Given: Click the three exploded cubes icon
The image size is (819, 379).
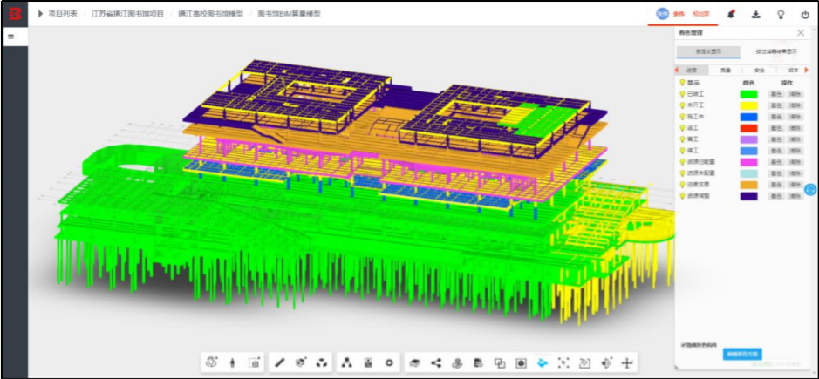Looking at the screenshot, I should pyautogui.click(x=322, y=362).
